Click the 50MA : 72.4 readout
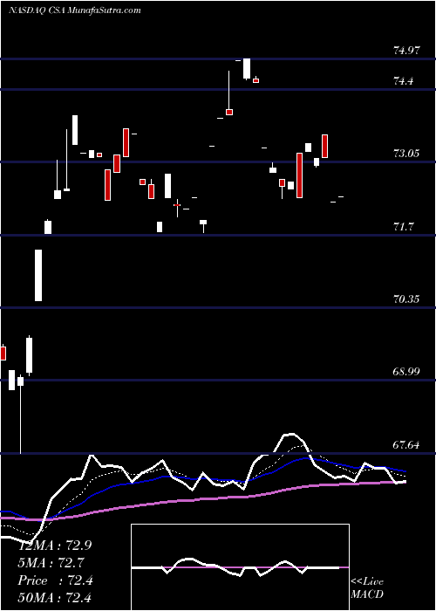Viewport: 436px width, 611px height. point(55,597)
